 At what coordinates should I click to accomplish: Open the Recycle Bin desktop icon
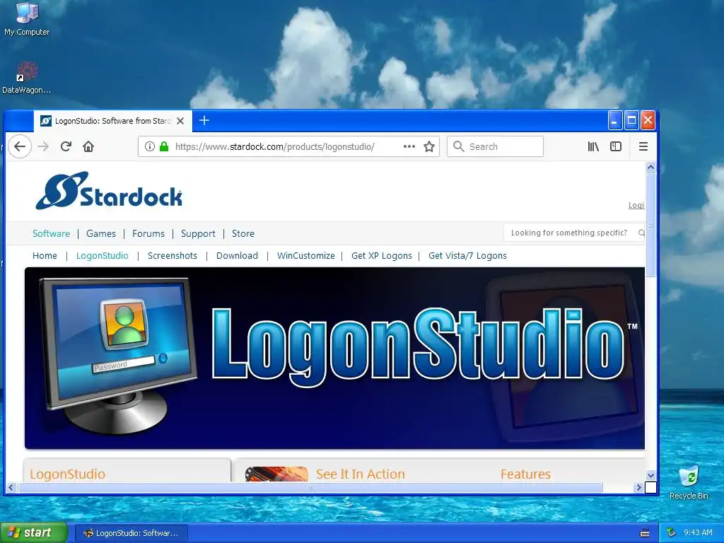coord(689,483)
